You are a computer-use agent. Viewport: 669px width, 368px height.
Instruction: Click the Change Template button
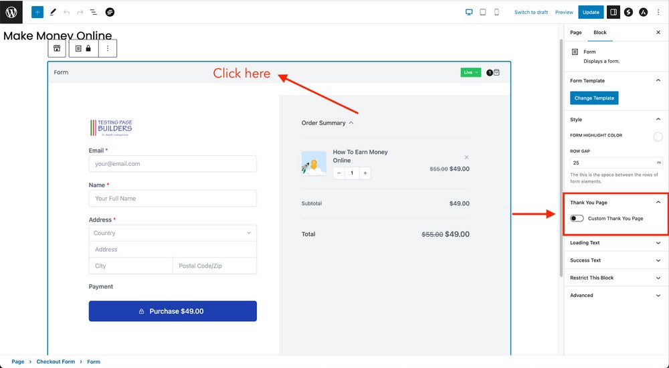pyautogui.click(x=594, y=98)
